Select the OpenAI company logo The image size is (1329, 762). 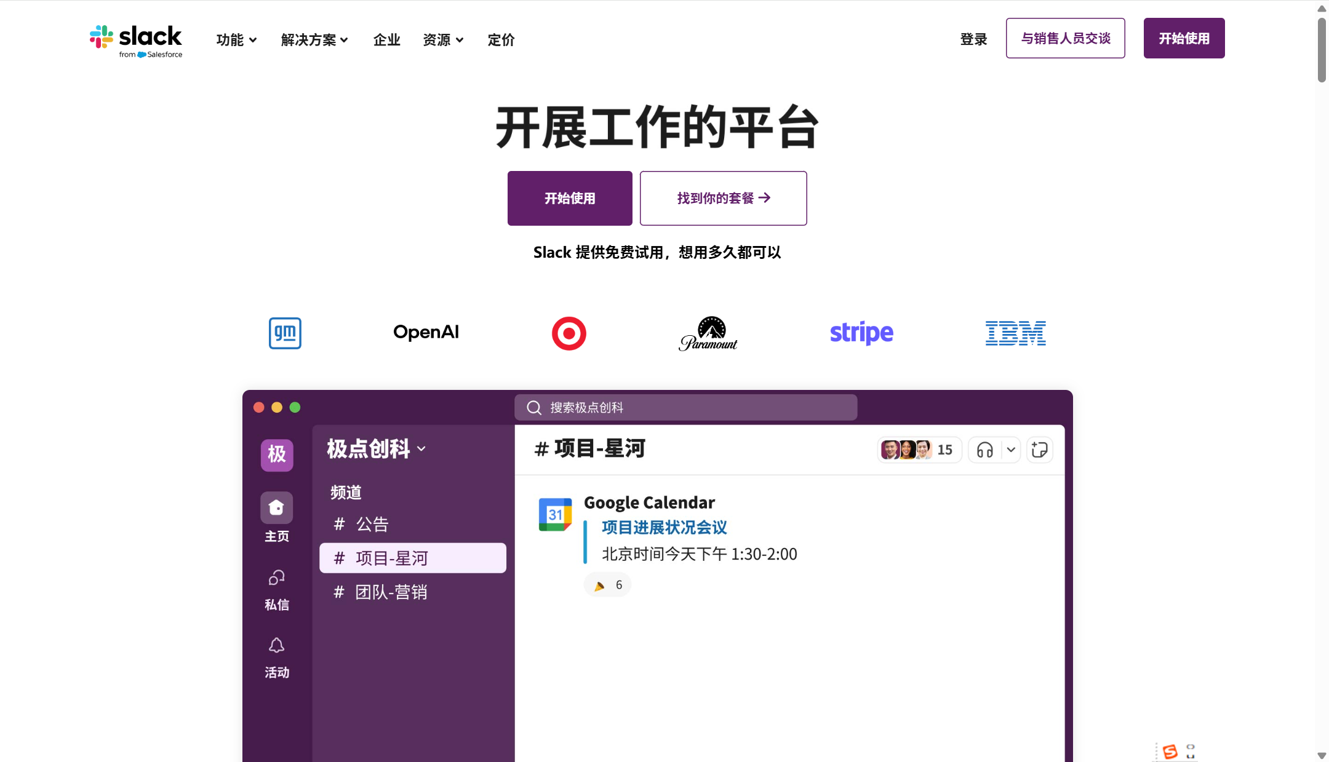click(426, 332)
